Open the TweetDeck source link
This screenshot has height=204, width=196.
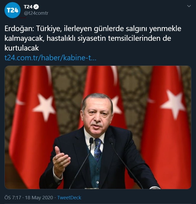click(69, 197)
